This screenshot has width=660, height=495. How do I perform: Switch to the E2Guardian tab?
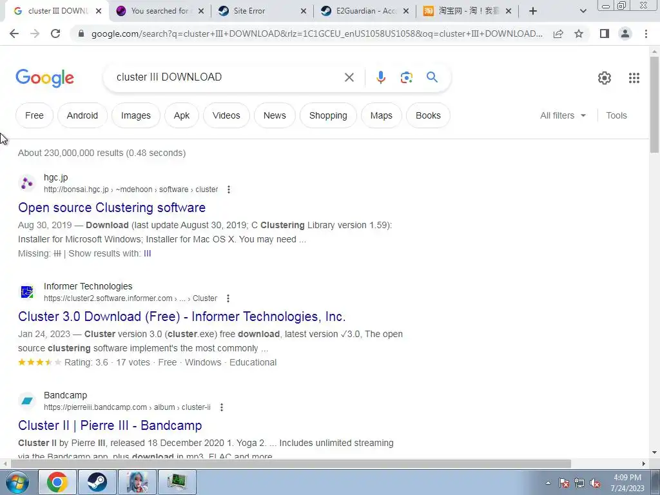coord(364,11)
